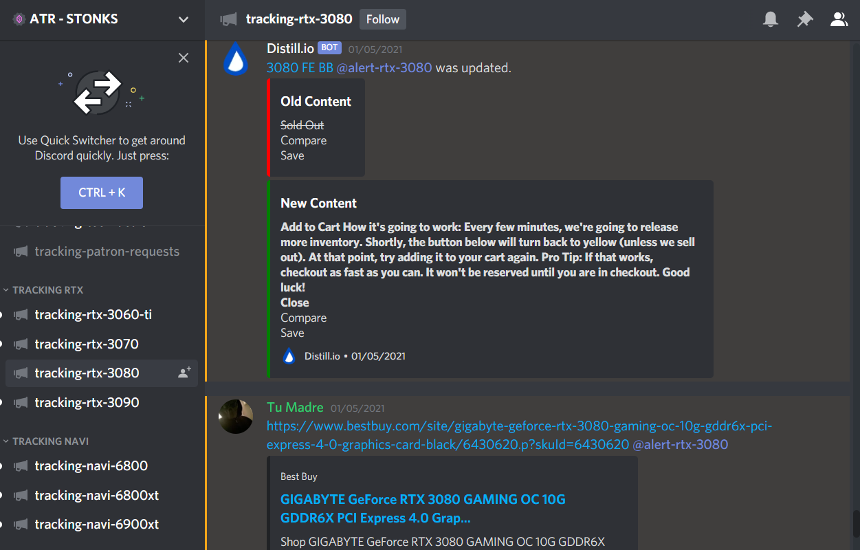Click megaphone icon of tracking-navi-6800

tap(21, 466)
